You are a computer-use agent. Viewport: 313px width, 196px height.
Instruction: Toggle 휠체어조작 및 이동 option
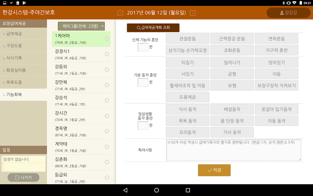tap(187, 85)
